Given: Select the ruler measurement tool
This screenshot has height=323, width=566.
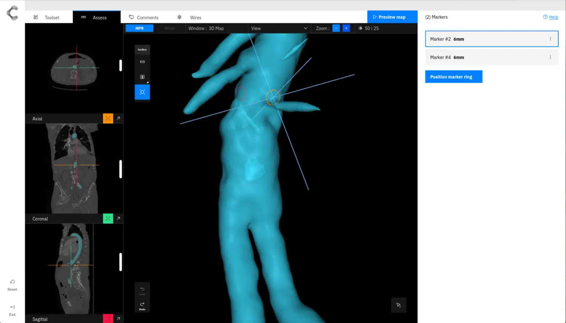Looking at the screenshot, I should 142,62.
